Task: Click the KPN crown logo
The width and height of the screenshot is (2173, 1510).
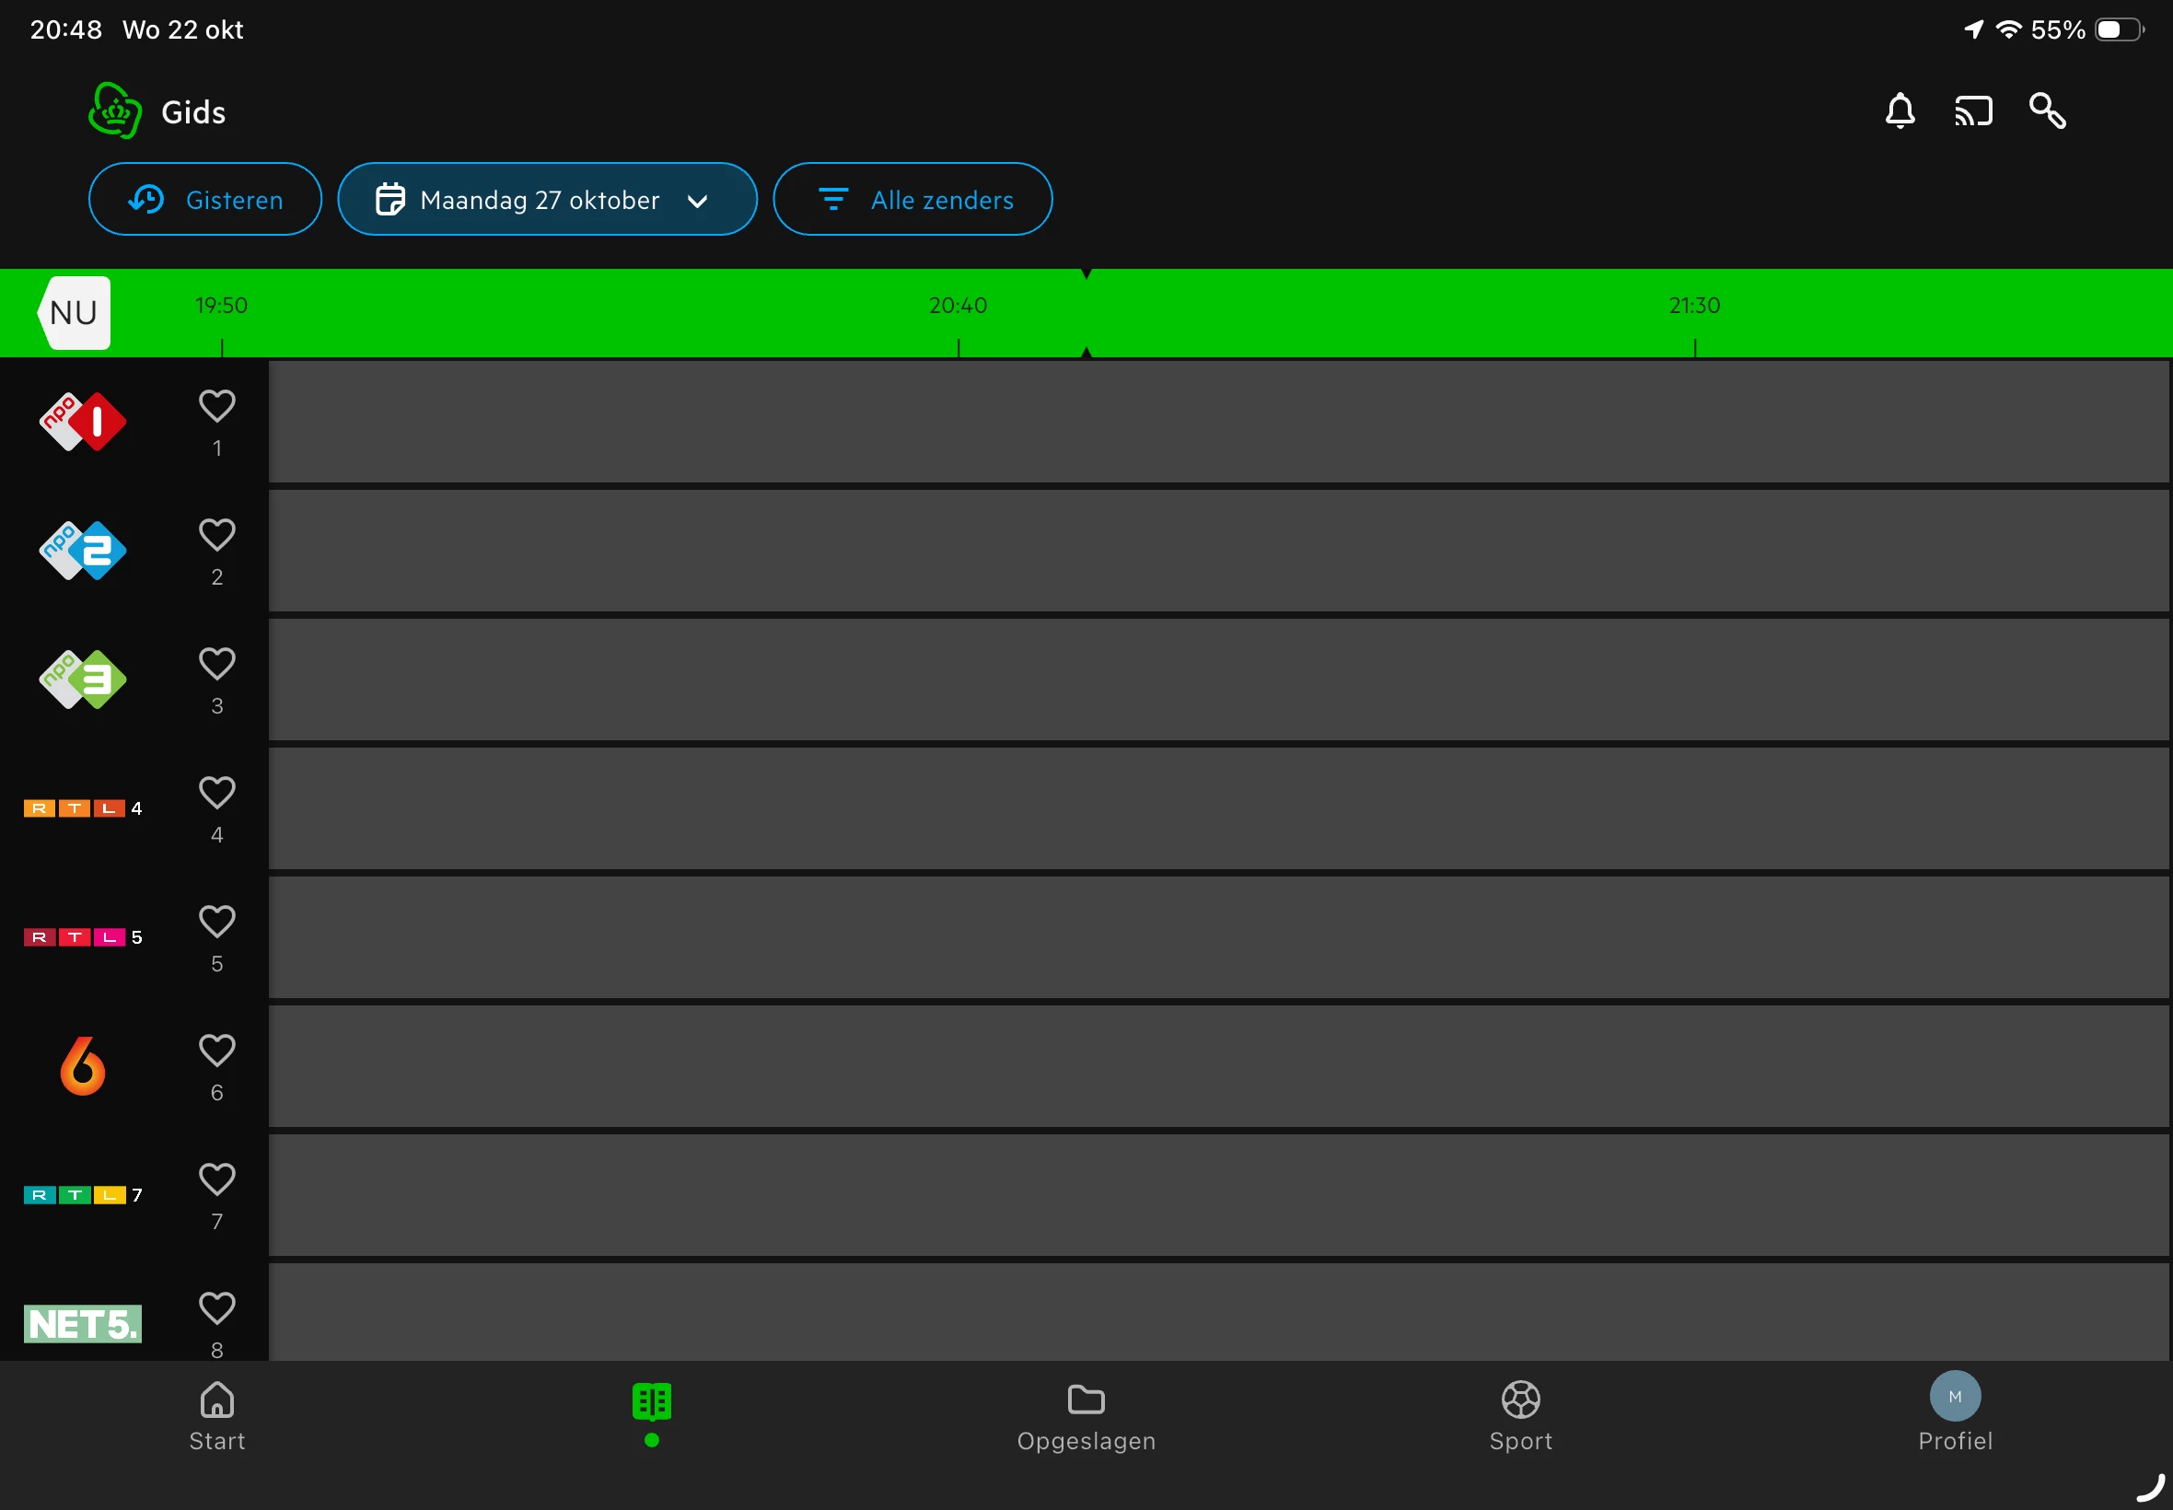Action: (x=114, y=111)
